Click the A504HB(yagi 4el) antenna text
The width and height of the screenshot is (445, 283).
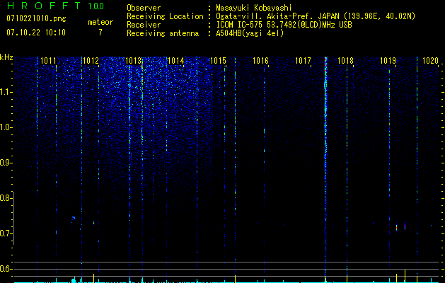coord(250,33)
